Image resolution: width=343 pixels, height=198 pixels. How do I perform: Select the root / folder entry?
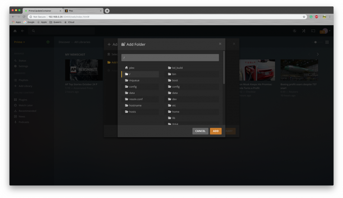pyautogui.click(x=140, y=74)
